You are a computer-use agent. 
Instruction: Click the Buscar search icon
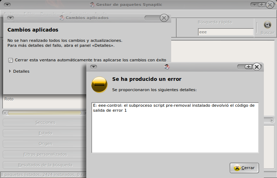[x=267, y=25]
